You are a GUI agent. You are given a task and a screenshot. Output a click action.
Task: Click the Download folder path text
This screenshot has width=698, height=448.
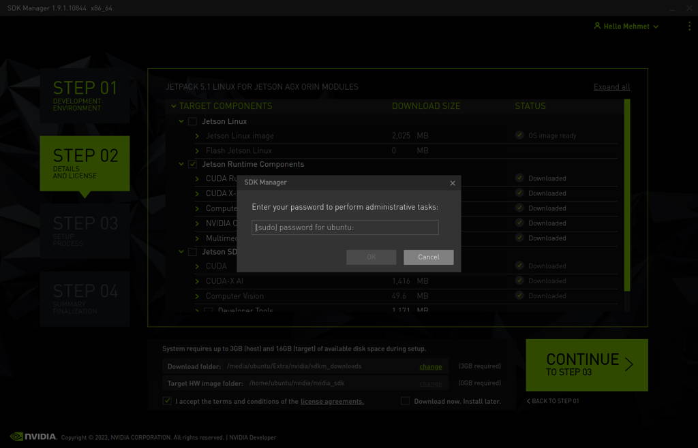click(x=294, y=366)
